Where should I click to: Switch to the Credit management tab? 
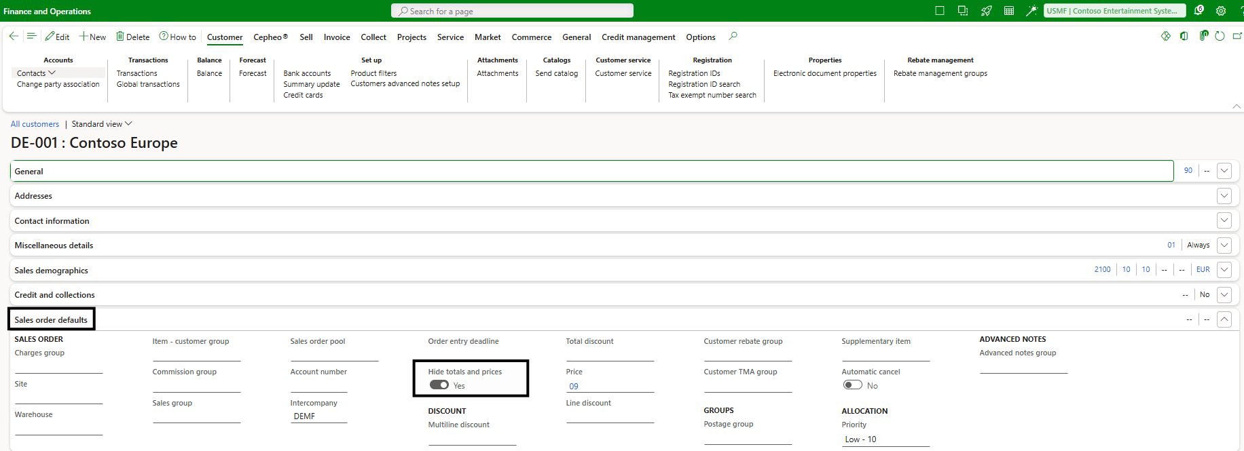tap(638, 37)
